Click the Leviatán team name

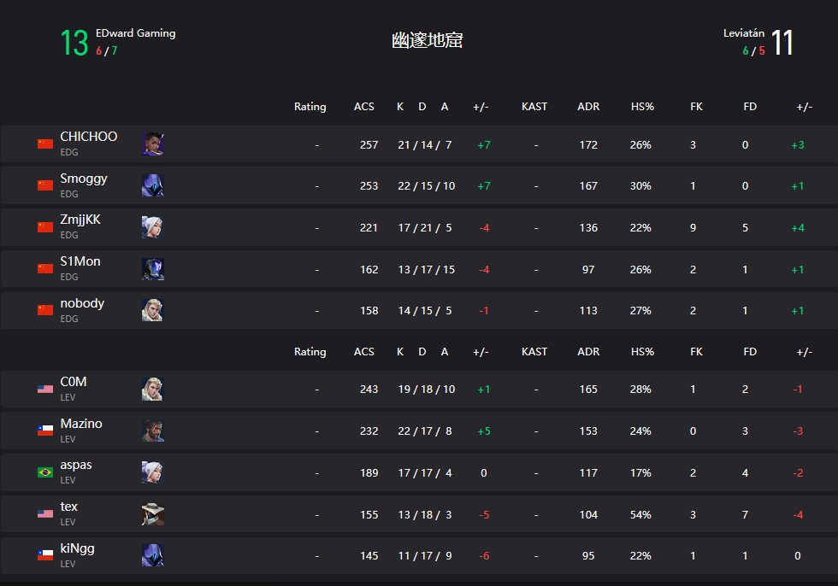(744, 33)
